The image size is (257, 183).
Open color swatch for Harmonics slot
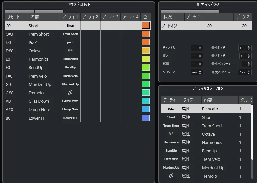[x=146, y=59]
